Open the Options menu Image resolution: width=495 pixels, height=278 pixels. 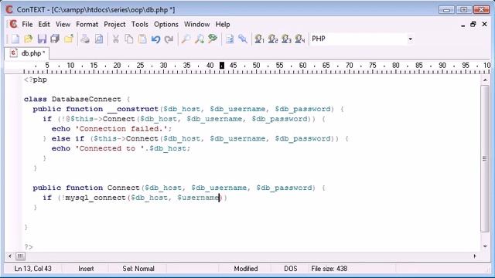point(166,24)
